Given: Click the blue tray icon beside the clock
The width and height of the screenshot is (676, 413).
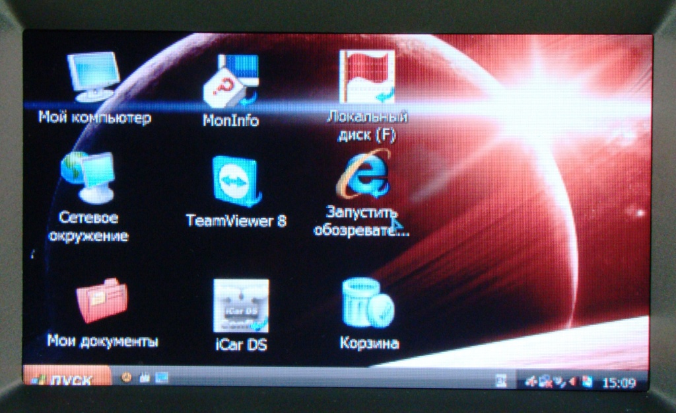Looking at the screenshot, I should 587,381.
